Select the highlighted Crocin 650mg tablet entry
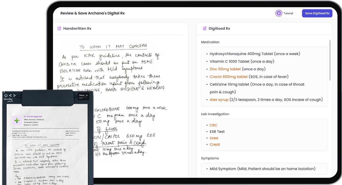The width and height of the screenshot is (342, 185). pyautogui.click(x=228, y=77)
